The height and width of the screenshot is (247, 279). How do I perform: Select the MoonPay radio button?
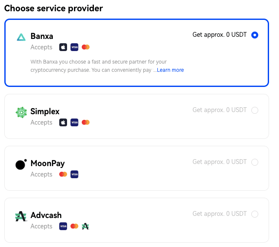(x=255, y=162)
